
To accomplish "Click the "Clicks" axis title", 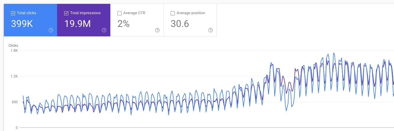I will [x=13, y=46].
